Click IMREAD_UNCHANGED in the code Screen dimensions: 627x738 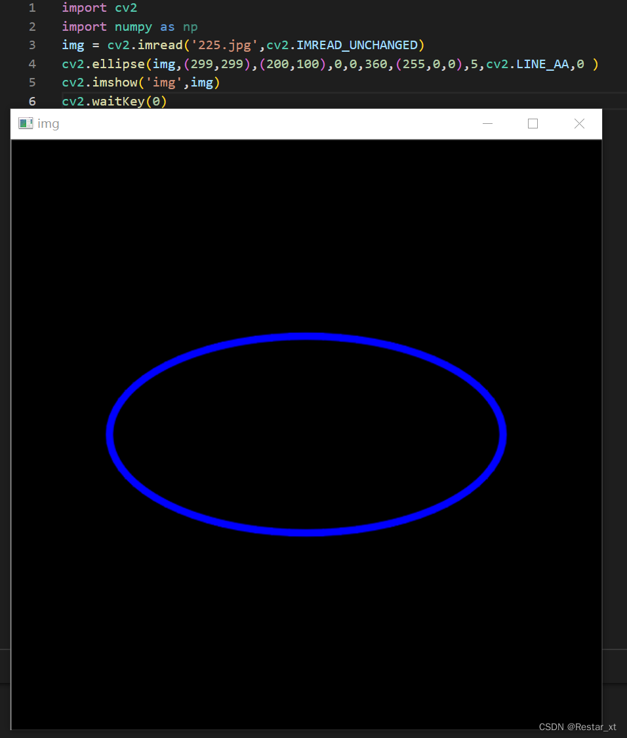[357, 45]
